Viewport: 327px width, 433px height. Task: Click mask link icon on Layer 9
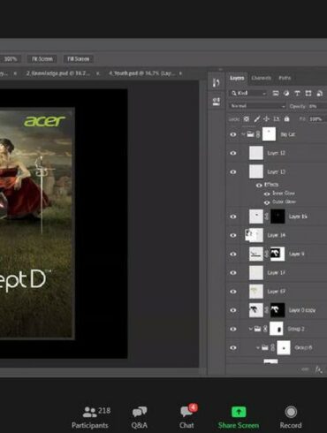click(x=267, y=254)
